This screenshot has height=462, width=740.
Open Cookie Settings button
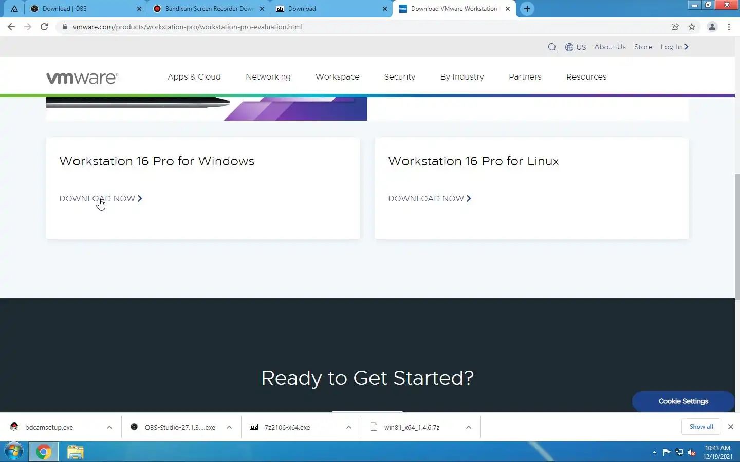(x=683, y=401)
